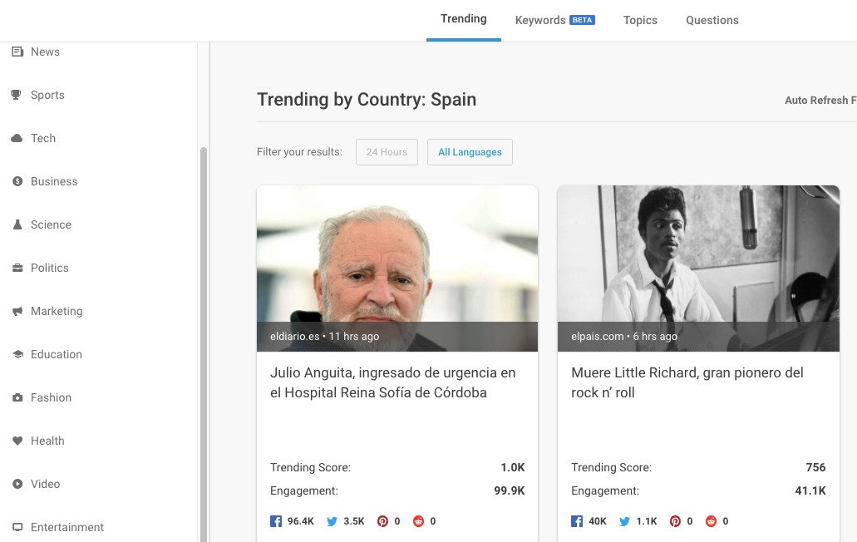Screen dimensions: 857x542
Task: Click Pinterest icon on Julio Anguita card
Action: [382, 521]
